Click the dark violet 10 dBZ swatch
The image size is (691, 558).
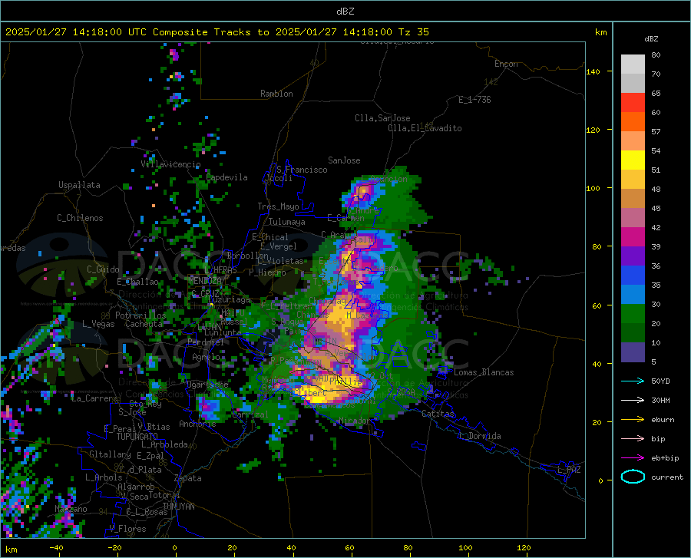(633, 352)
